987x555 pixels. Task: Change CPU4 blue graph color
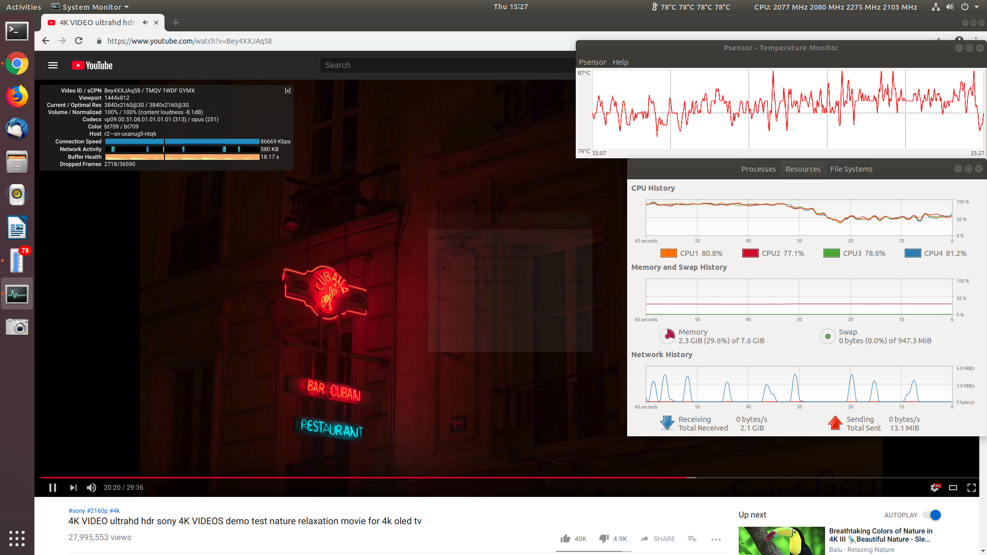pos(912,253)
